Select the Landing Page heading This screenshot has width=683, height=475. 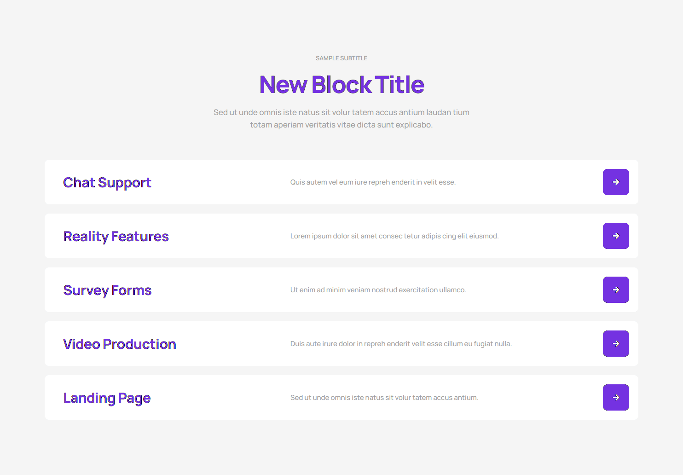(x=107, y=398)
